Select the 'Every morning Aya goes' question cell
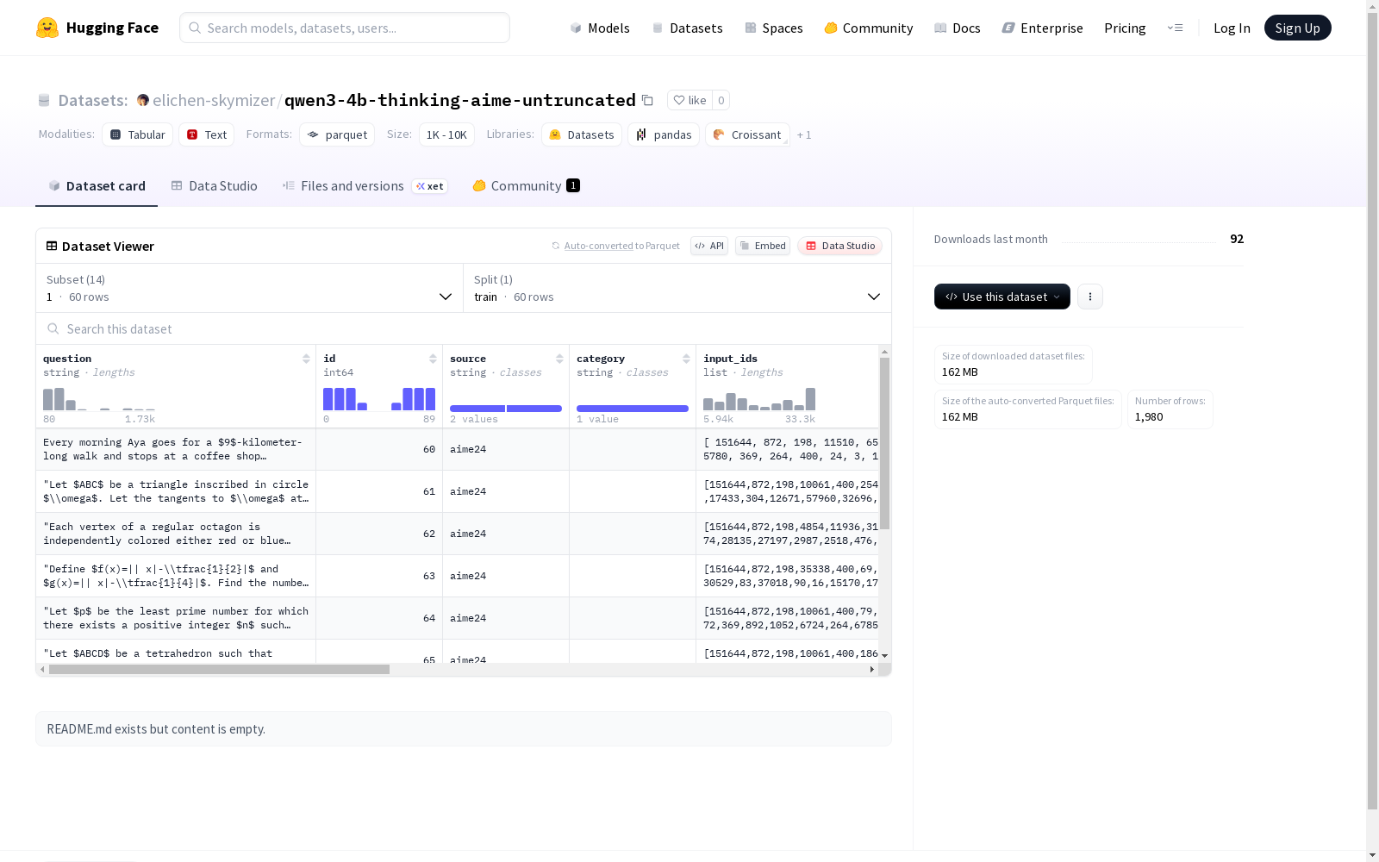The width and height of the screenshot is (1379, 862). (176, 449)
